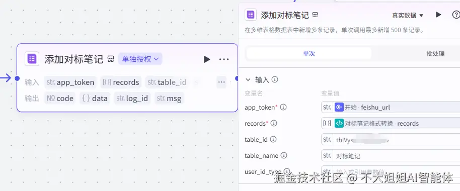Click the 开始 node icon in app_token value

pos(339,107)
